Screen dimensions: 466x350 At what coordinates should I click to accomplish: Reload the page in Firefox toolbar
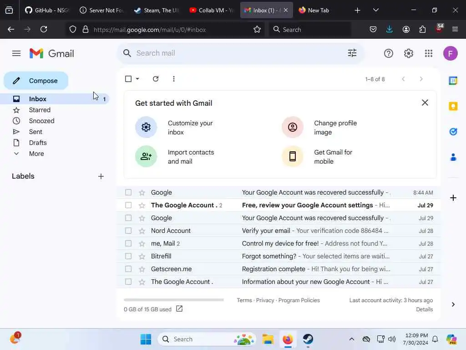point(44,29)
